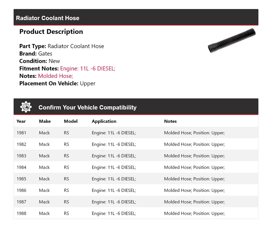Viewport: 272px width, 228px height.
Task: Click the Application column header
Action: click(104, 121)
